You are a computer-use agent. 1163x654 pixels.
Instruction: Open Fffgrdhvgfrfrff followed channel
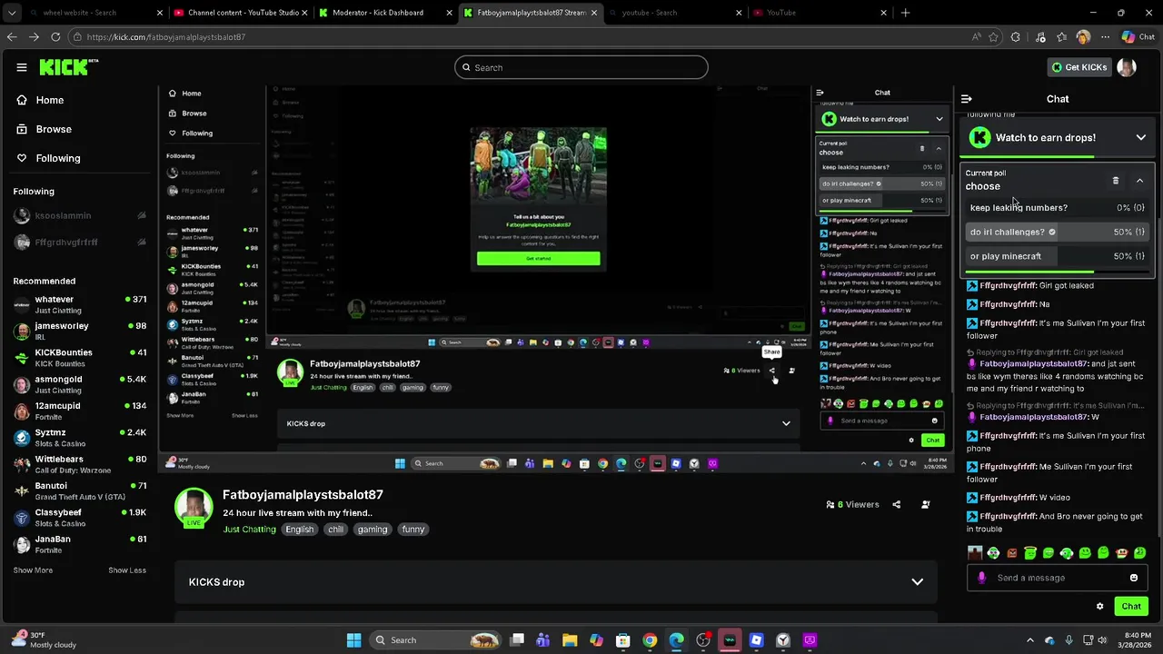[80, 243]
